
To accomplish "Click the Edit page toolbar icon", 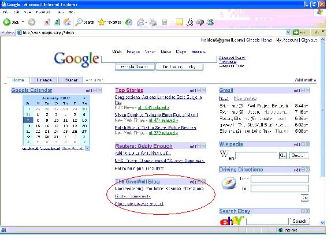I will pos(165,22).
